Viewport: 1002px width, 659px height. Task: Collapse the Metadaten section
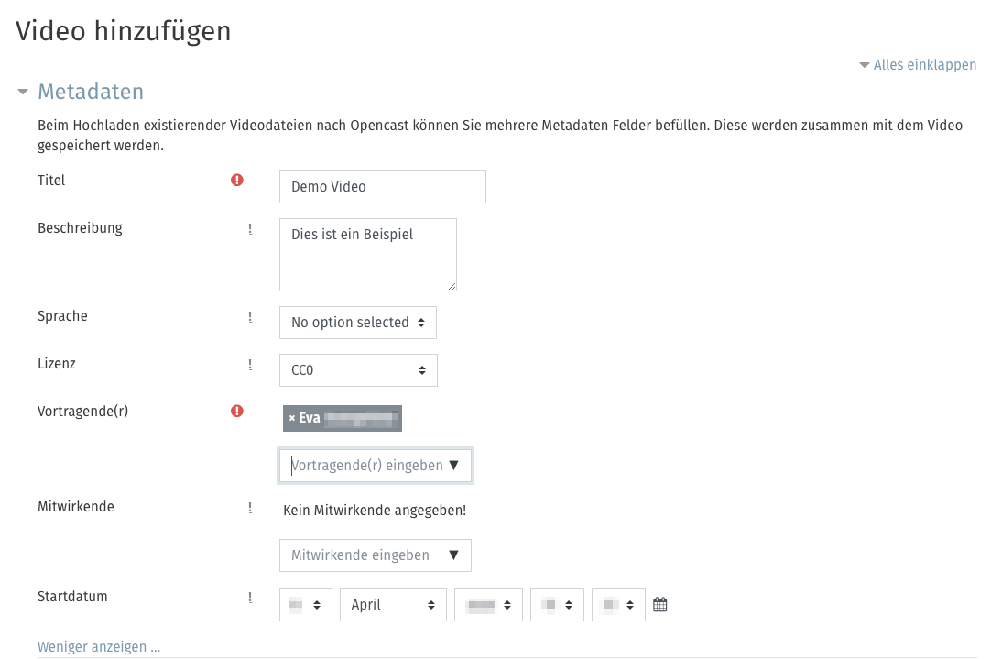coord(24,93)
